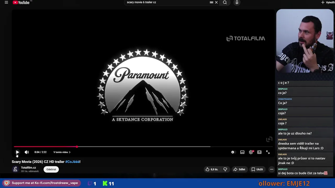Save the video with Uložit

click(x=257, y=169)
